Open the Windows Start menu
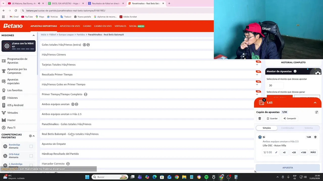Screen dimensions: 323x181 (x=87, y=177)
